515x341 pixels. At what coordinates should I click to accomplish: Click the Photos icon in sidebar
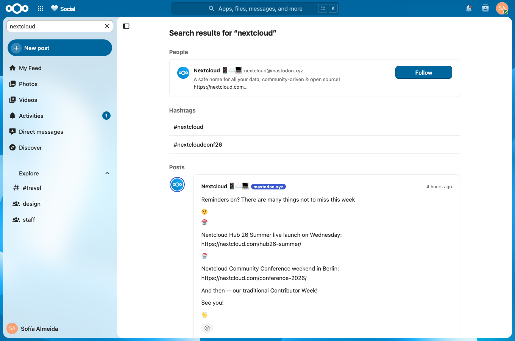(x=12, y=84)
